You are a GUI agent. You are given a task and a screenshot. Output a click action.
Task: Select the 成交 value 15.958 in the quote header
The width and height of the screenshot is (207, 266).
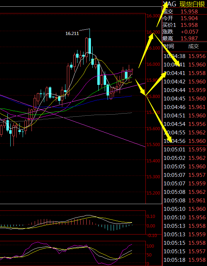(189, 12)
